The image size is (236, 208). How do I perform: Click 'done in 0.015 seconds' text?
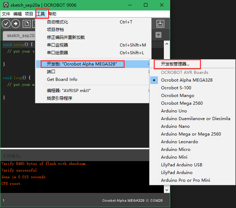[x=23, y=177]
